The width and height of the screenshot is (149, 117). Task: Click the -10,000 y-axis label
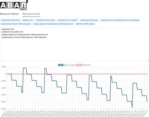pyautogui.click(x=3, y=109)
